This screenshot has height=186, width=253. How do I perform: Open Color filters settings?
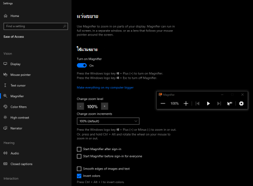coord(15,107)
